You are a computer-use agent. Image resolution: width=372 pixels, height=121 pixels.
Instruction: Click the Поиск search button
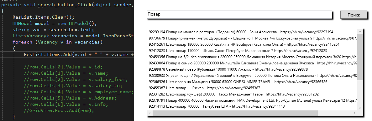coord(354,15)
